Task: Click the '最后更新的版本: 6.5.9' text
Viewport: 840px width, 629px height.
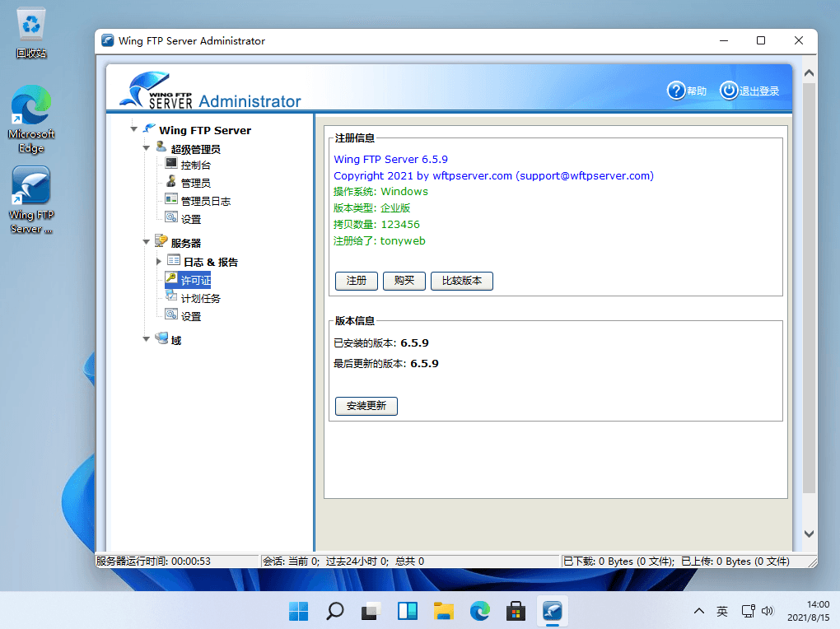Action: click(385, 364)
